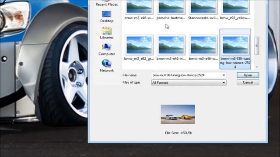The width and height of the screenshot is (280, 157).
Task: Open Recent Places in the sidebar
Action: coord(107,3)
